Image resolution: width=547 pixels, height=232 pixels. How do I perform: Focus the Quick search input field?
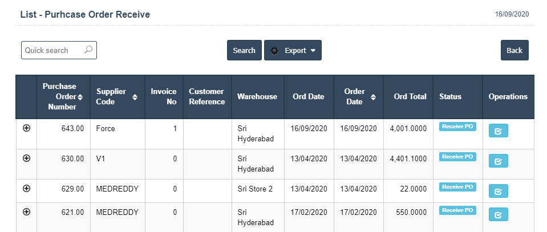click(53, 50)
